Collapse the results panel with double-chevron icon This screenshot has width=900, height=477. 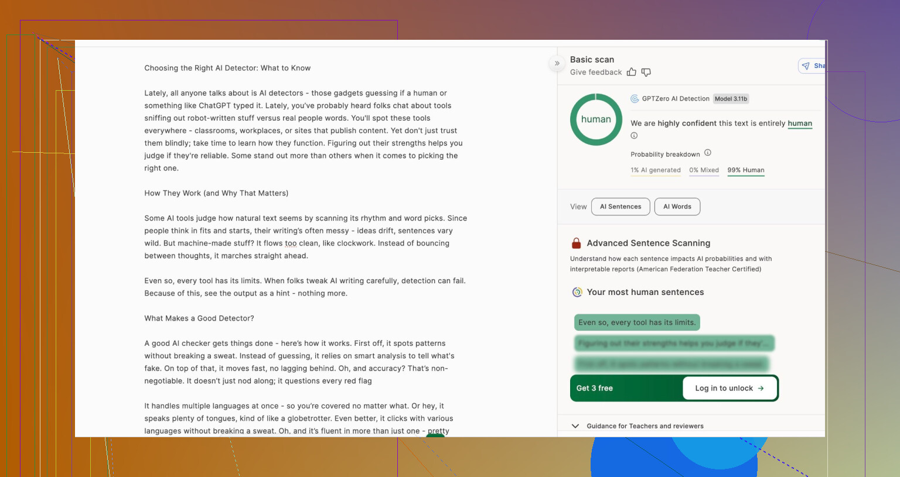557,63
